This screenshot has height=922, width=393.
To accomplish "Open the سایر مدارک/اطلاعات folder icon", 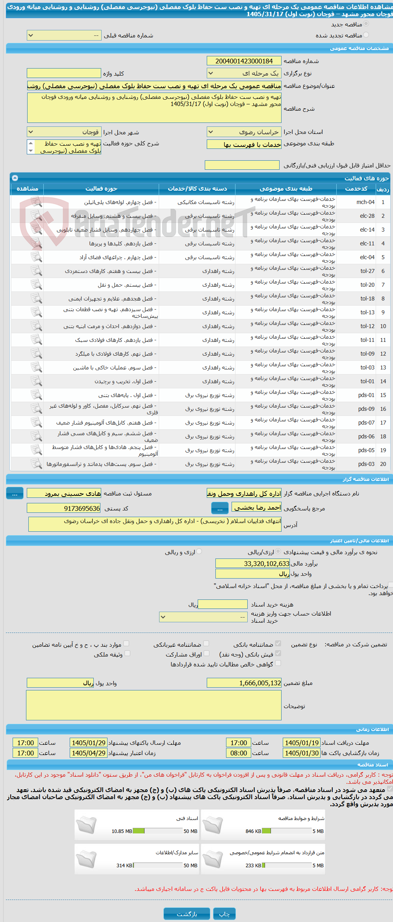I will click(x=86, y=859).
